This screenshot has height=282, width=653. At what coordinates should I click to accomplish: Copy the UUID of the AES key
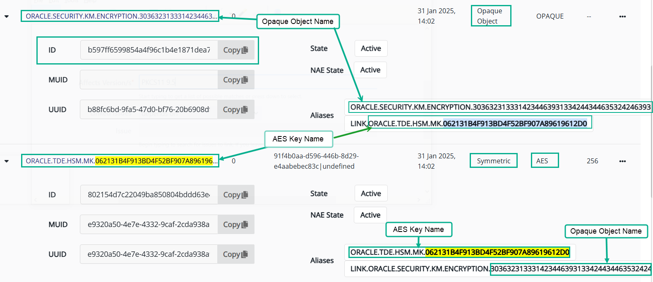pos(235,254)
